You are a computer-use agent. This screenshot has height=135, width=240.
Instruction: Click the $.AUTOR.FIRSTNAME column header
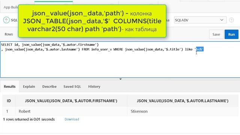71,101
